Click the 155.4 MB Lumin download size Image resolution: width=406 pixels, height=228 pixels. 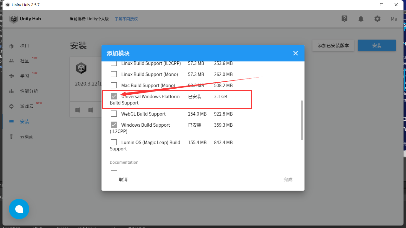pos(197,142)
